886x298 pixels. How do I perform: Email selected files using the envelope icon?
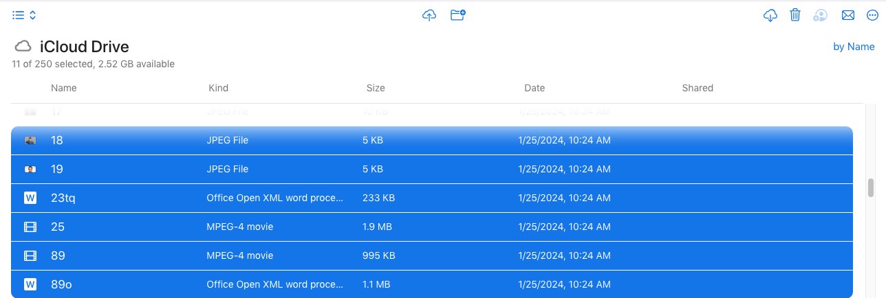[x=848, y=15]
